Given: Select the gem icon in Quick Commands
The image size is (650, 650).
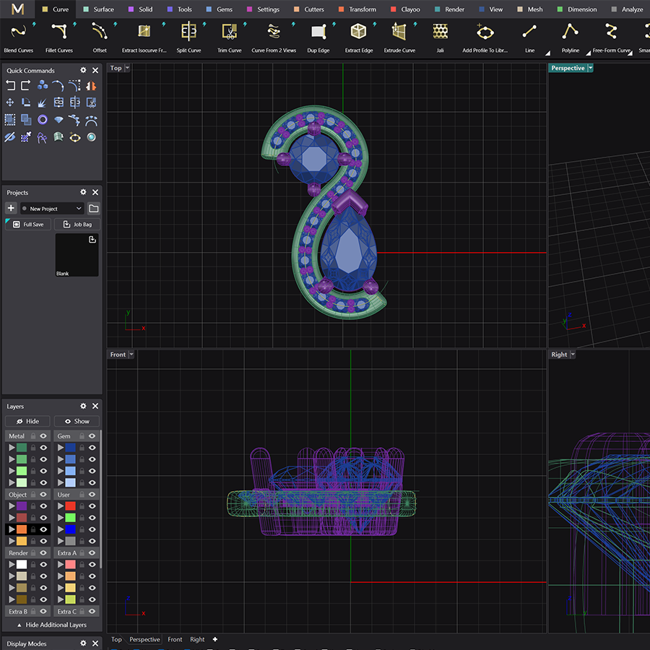Looking at the screenshot, I should click(58, 119).
